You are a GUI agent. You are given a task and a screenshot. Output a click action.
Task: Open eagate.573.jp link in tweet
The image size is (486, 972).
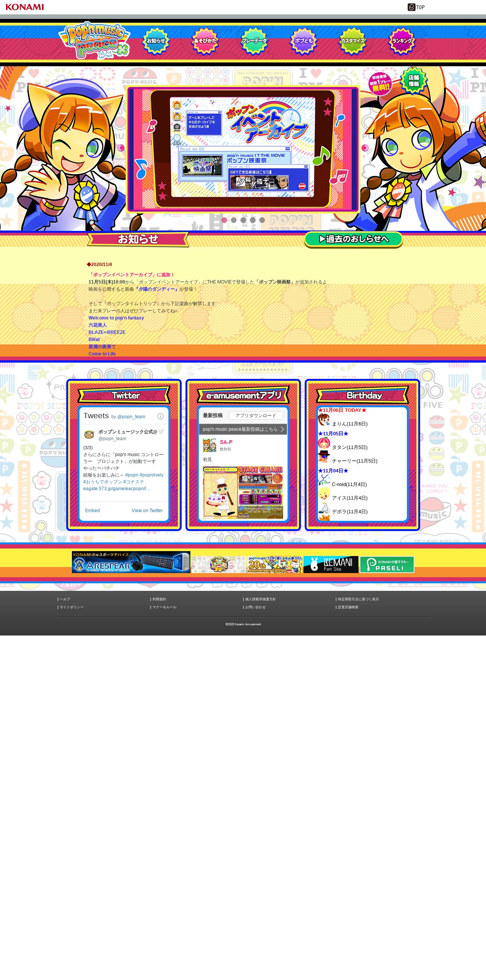[117, 489]
